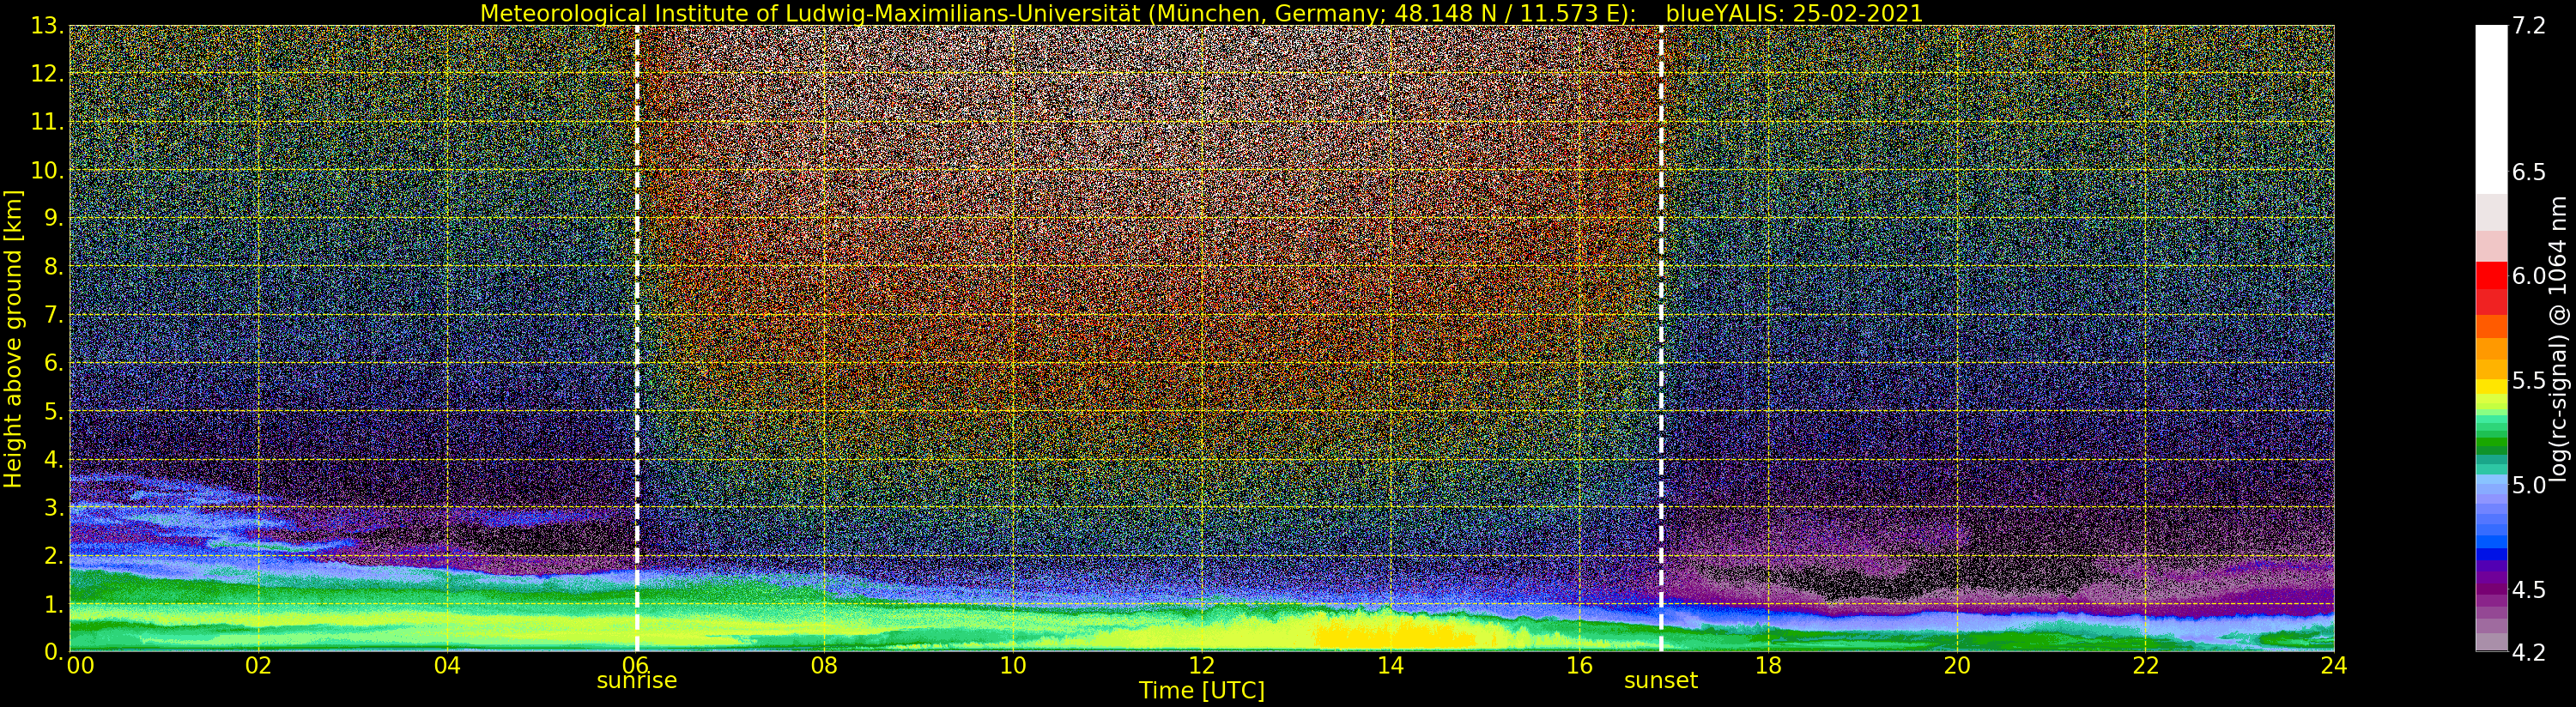2576x707 pixels.
Task: Select the '2.' height axis tick label
Action: 54,555
